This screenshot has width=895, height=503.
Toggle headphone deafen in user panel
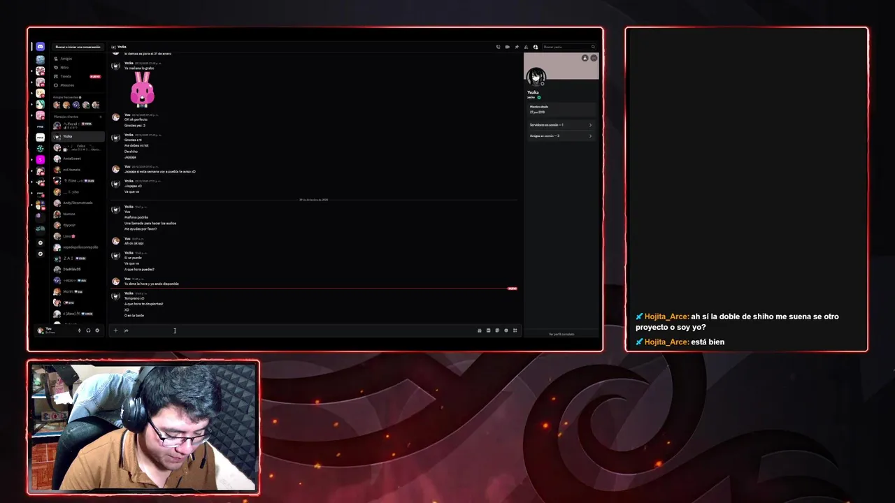click(x=88, y=330)
